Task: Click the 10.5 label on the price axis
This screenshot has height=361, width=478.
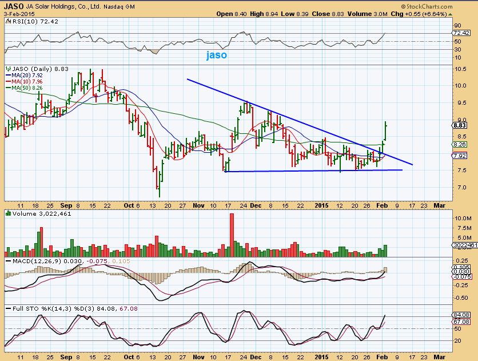Action: pyautogui.click(x=460, y=69)
